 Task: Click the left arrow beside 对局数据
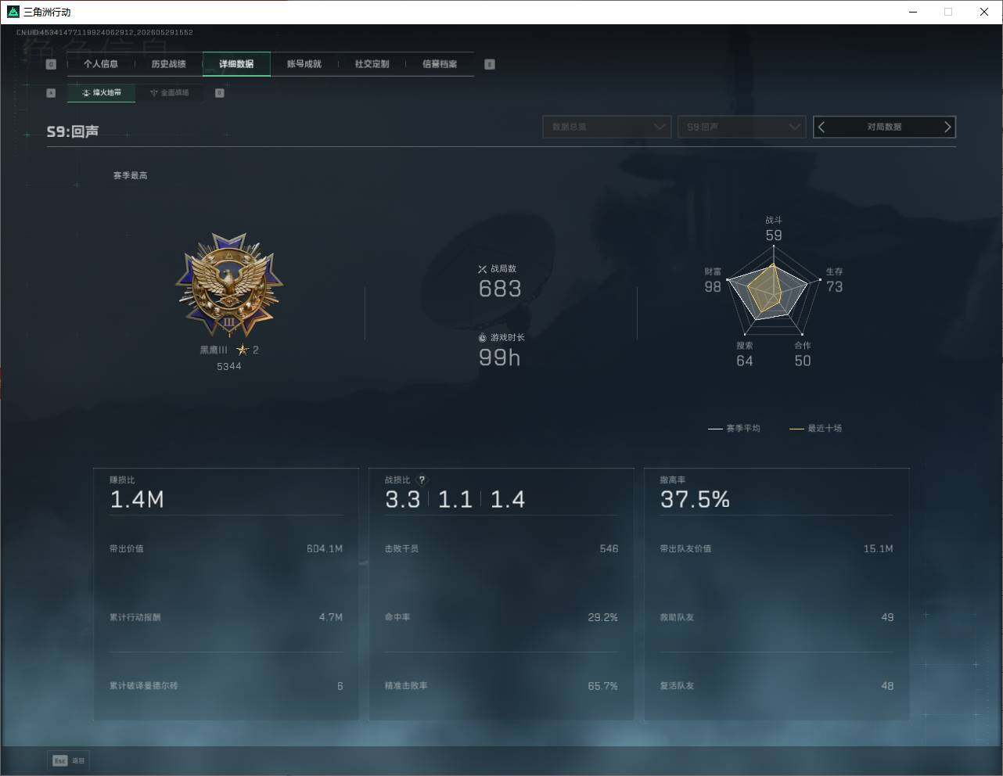point(821,127)
